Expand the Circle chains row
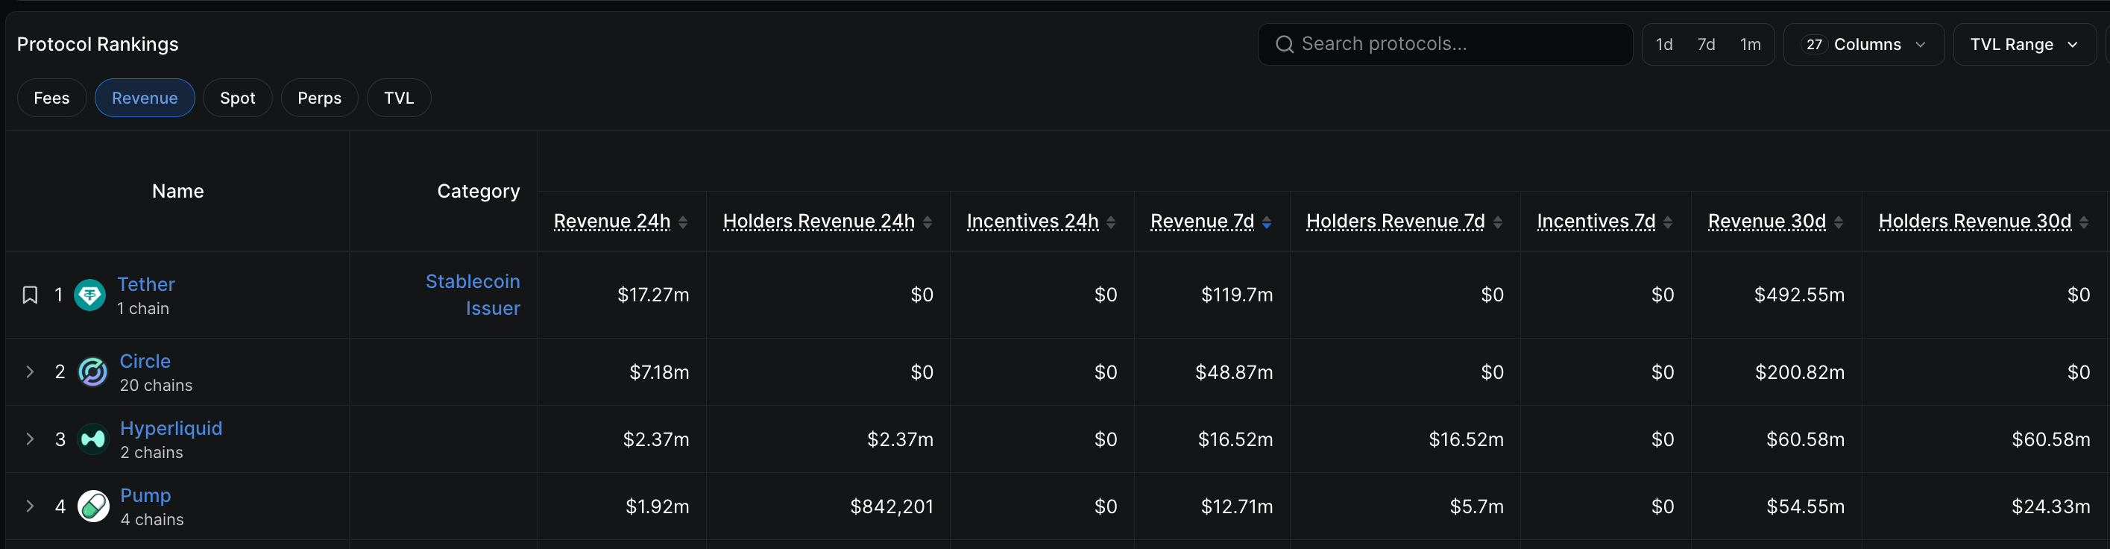 point(30,372)
